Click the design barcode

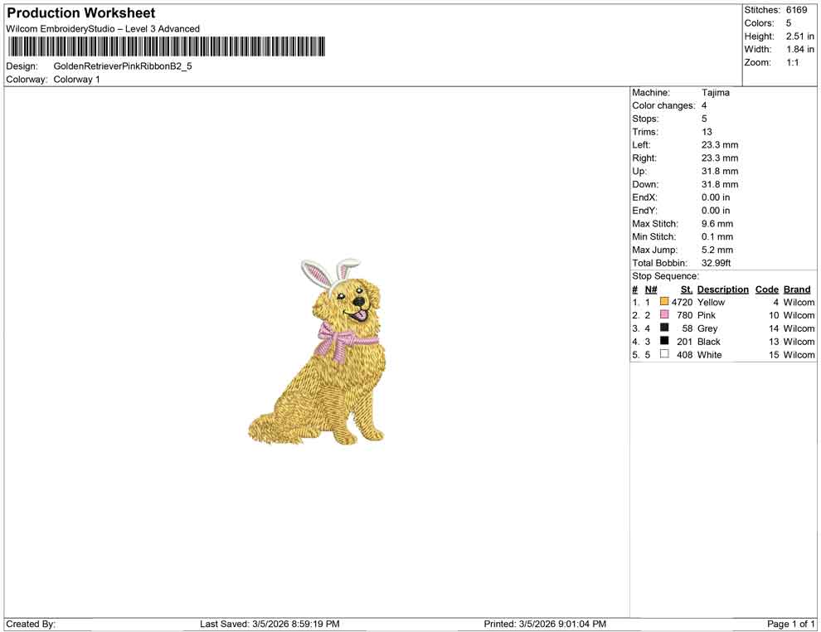[x=166, y=47]
